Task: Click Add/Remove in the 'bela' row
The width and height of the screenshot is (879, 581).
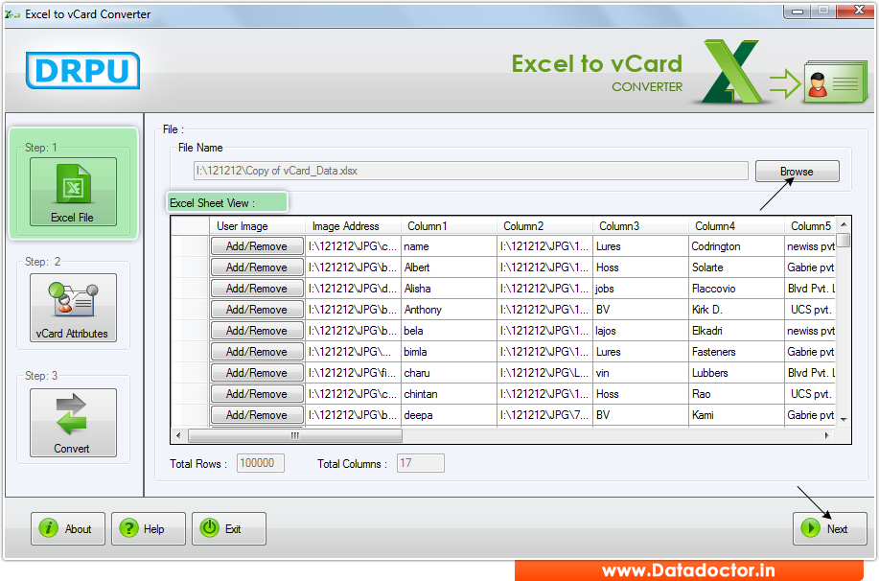Action: click(x=257, y=331)
